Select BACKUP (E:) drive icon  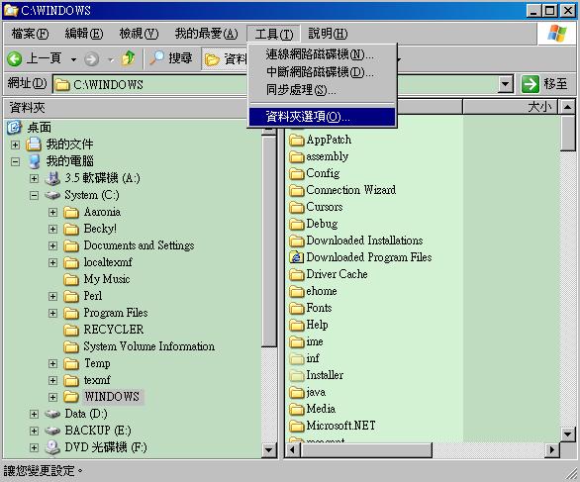(x=52, y=431)
